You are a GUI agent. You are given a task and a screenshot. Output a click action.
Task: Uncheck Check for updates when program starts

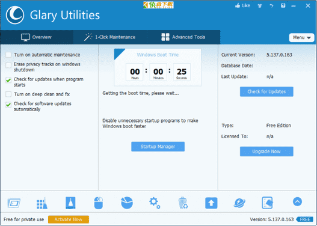[8, 80]
